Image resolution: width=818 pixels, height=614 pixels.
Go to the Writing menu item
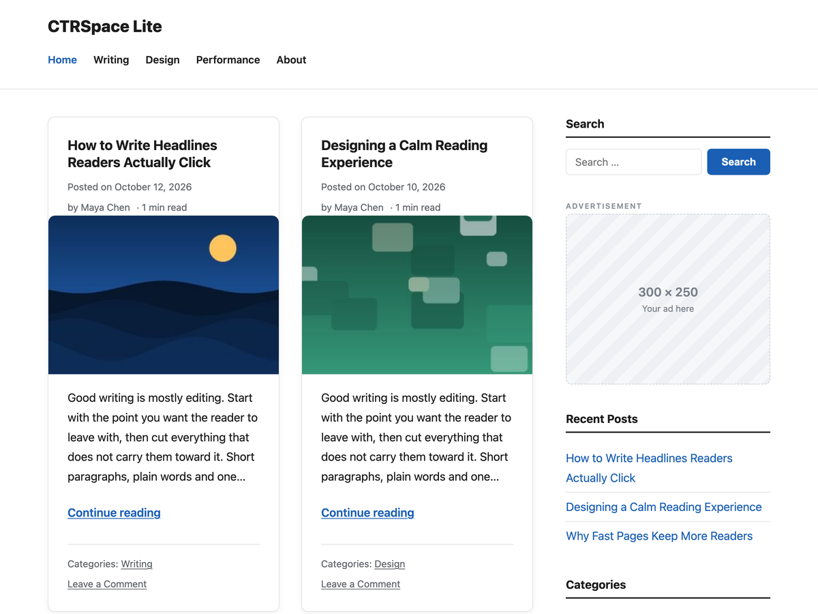(x=111, y=60)
